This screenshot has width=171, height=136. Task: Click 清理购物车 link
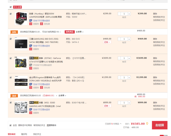tap(52, 125)
